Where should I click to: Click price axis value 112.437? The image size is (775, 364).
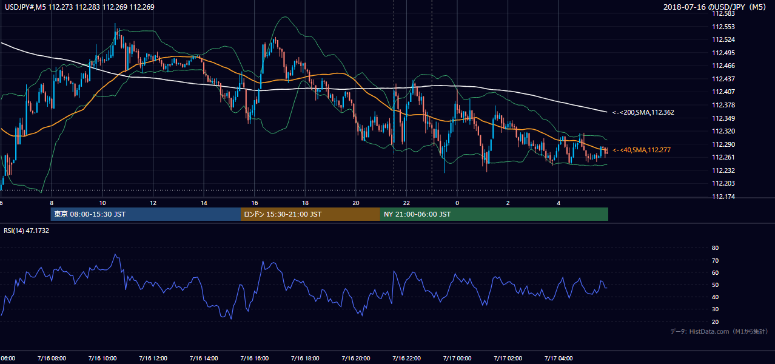tap(723, 79)
